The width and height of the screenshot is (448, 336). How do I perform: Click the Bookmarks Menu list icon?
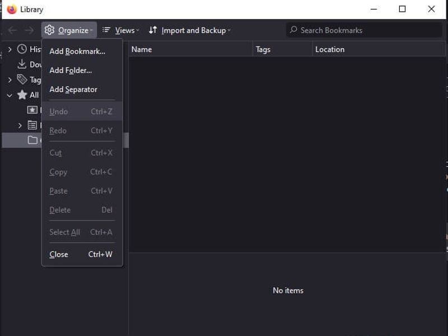click(32, 125)
